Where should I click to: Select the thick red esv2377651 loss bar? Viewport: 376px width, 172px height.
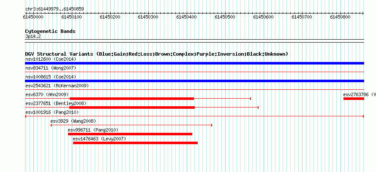click(132, 107)
